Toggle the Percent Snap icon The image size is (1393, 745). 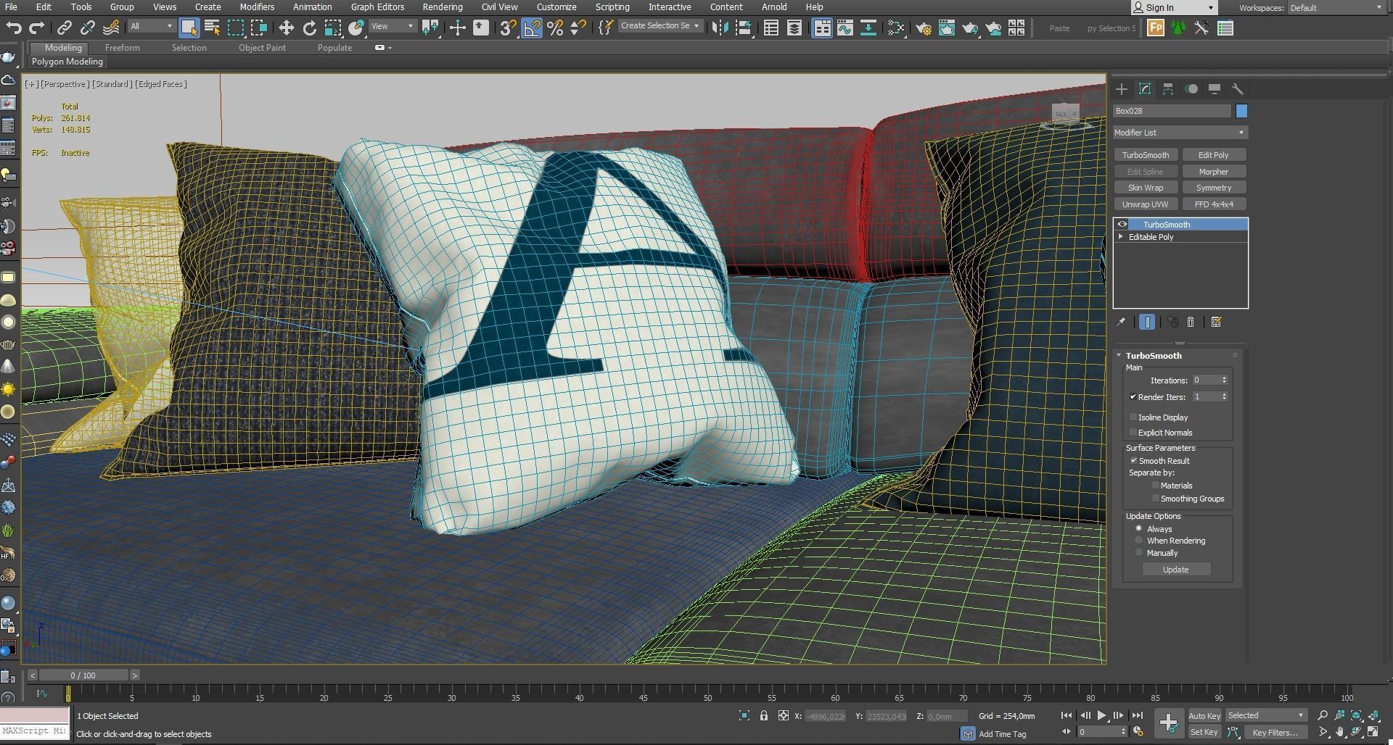(555, 28)
